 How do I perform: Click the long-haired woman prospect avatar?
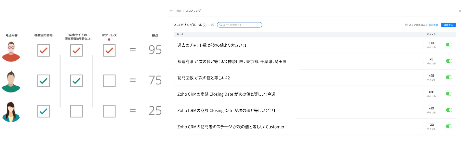pyautogui.click(x=11, y=112)
